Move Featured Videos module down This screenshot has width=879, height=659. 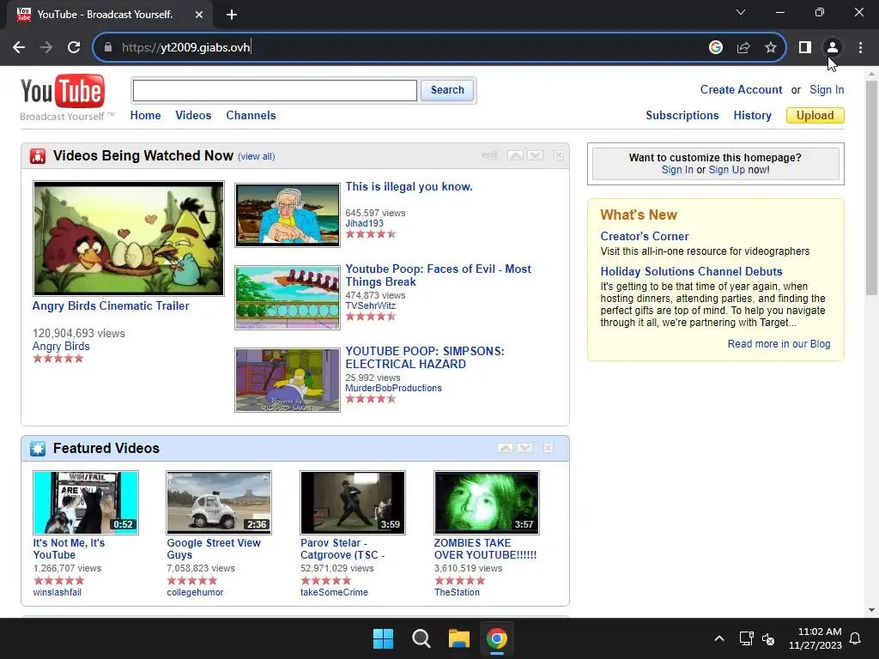coord(525,448)
